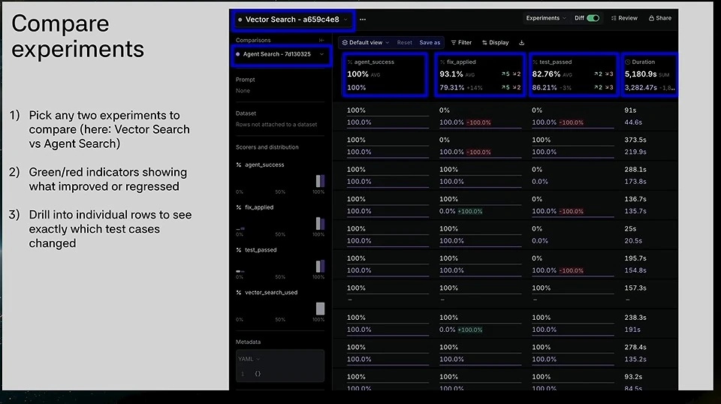Filter by 3 regressions beside 82.76% test_passed
The height and width of the screenshot is (404, 721).
609,74
